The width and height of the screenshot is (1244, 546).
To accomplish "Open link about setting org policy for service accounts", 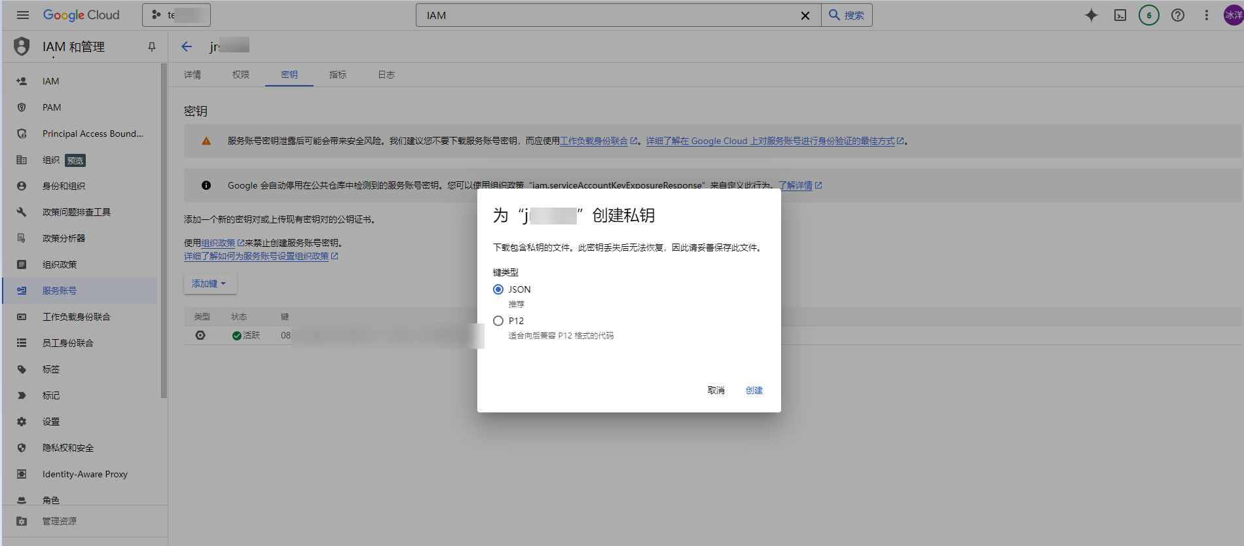I will pyautogui.click(x=261, y=256).
